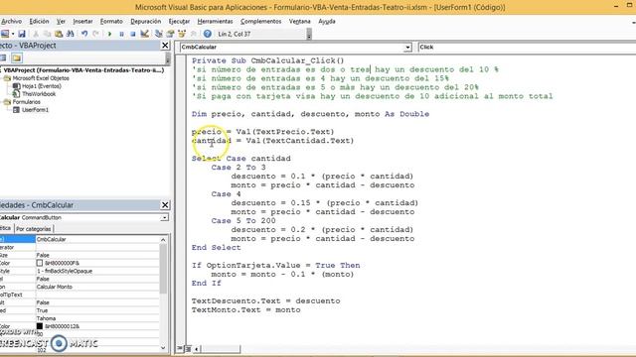The width and height of the screenshot is (636, 357).
Task: Click the line 'If OptionTarjeta.Value = True Then'
Action: pos(276,266)
